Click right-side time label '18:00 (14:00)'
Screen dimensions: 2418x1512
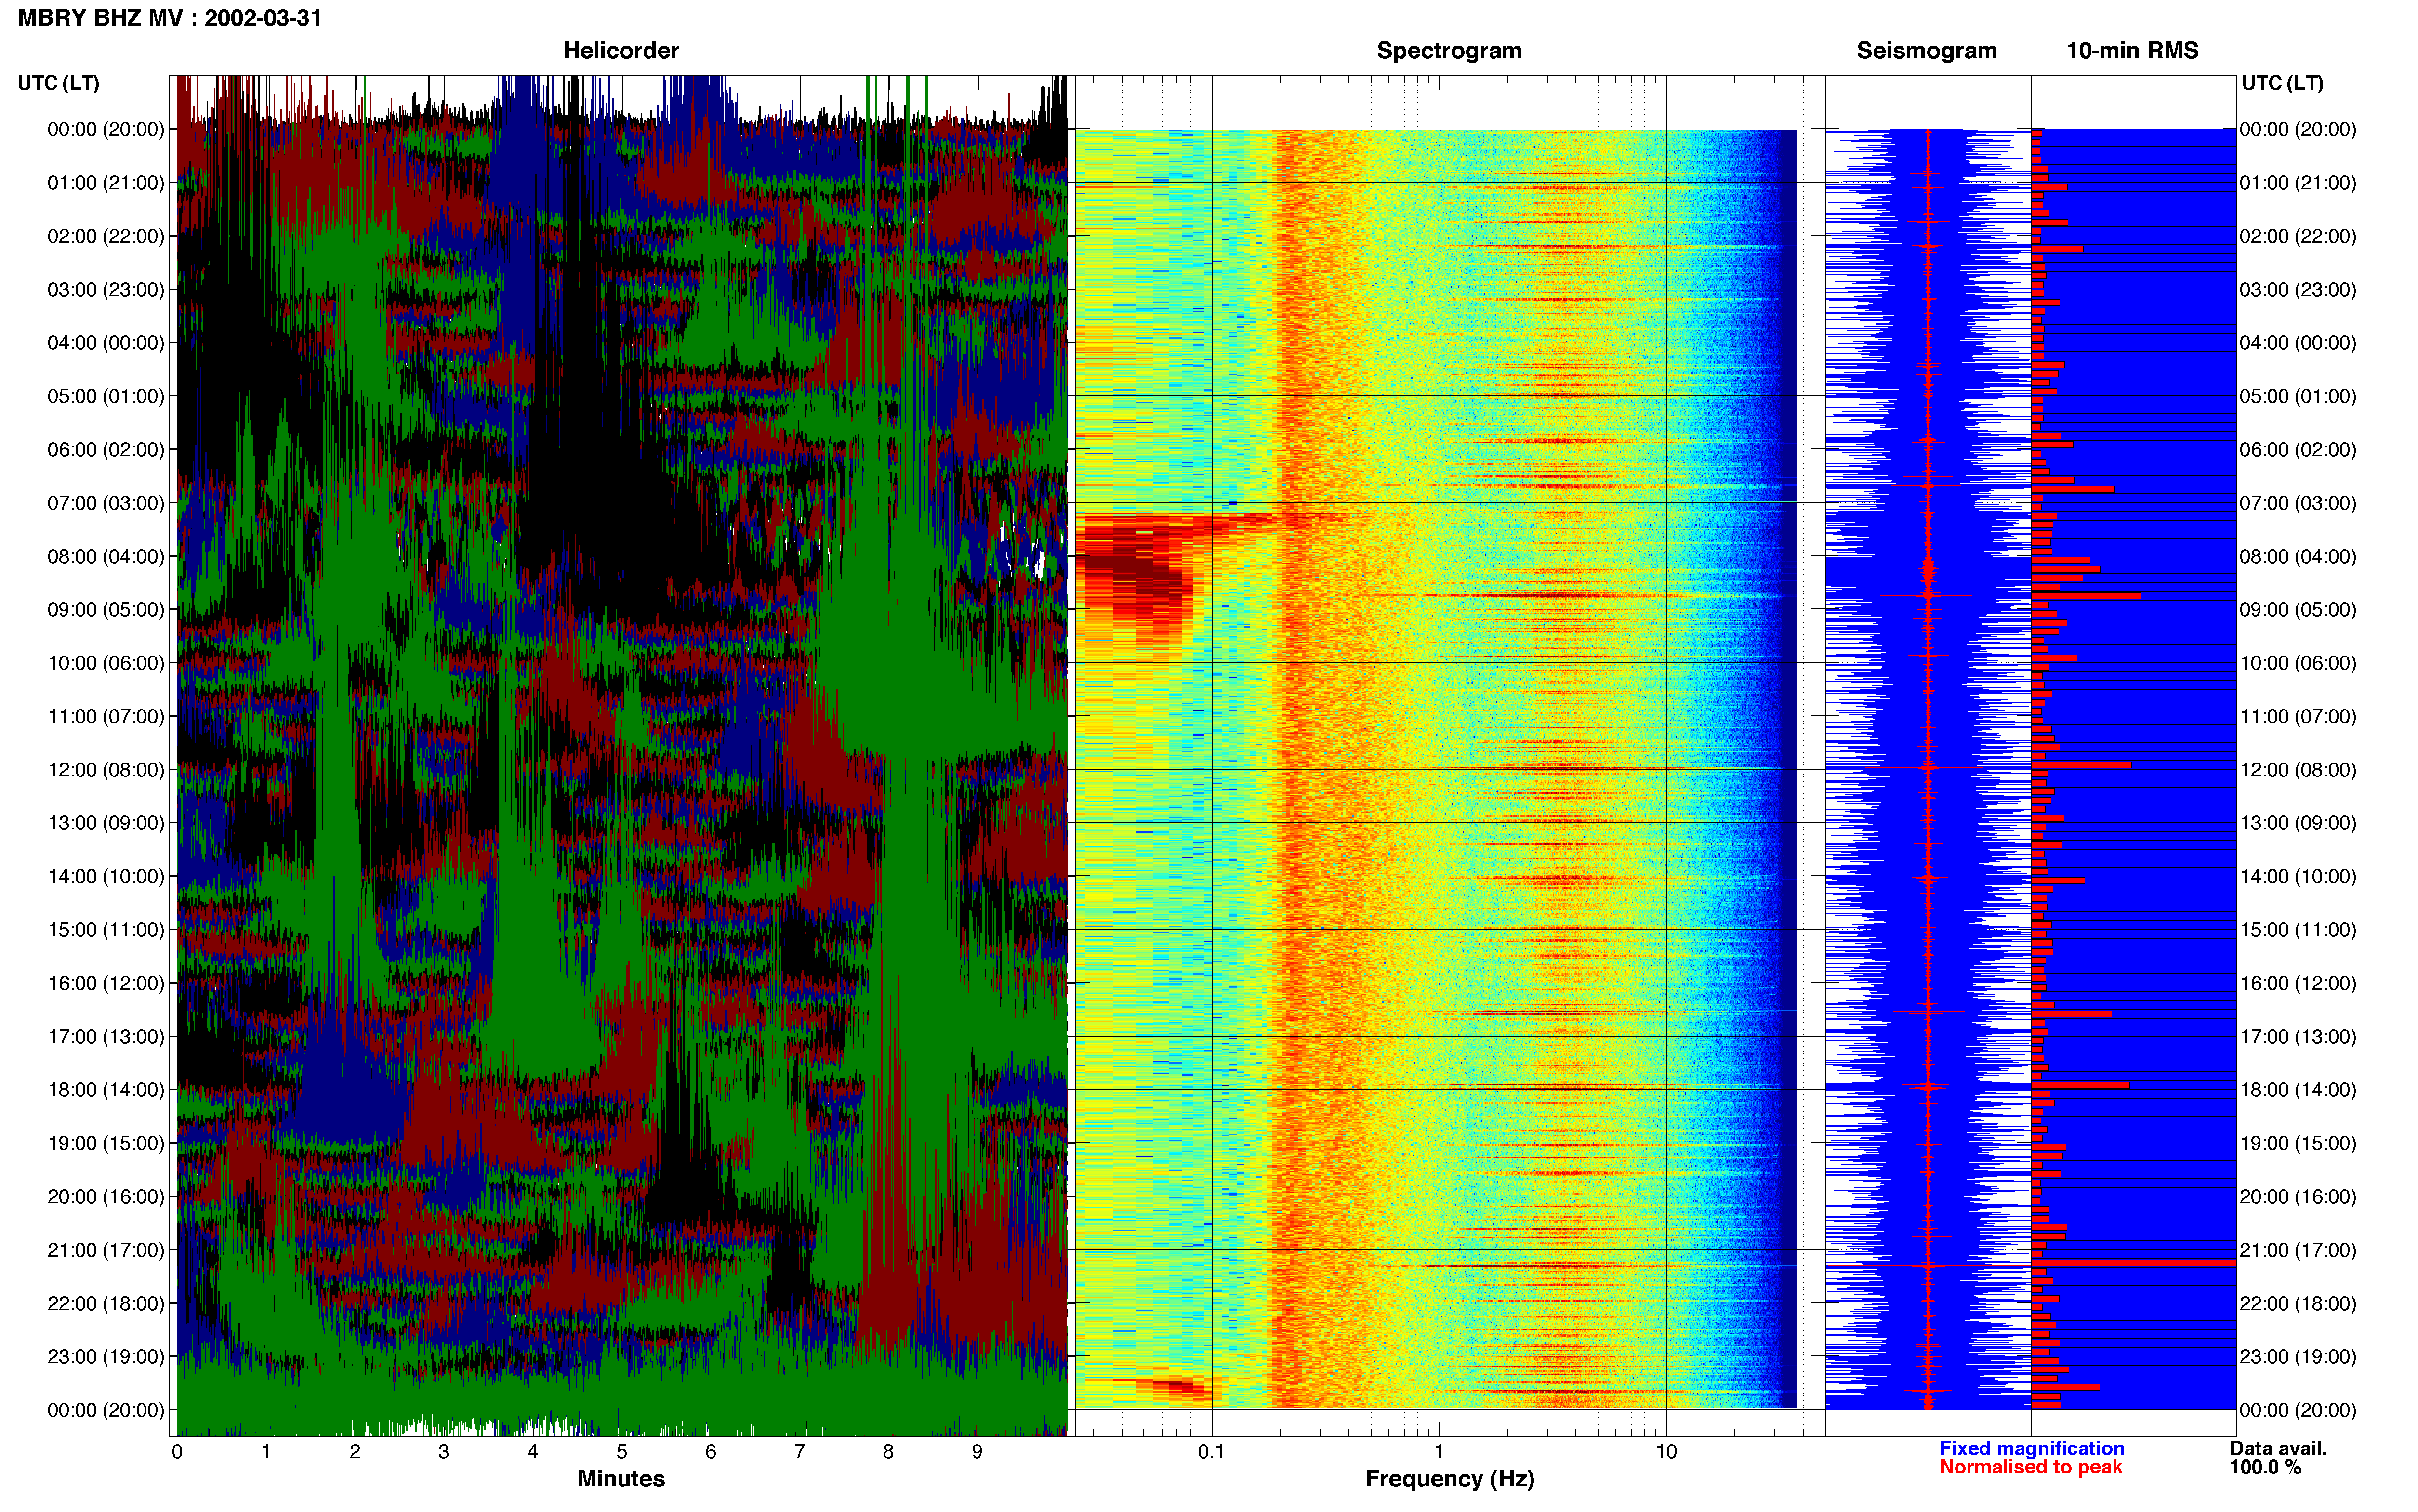pos(2298,1090)
